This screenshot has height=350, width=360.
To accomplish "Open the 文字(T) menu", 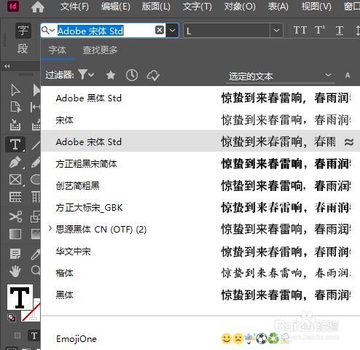I will 197,7.
